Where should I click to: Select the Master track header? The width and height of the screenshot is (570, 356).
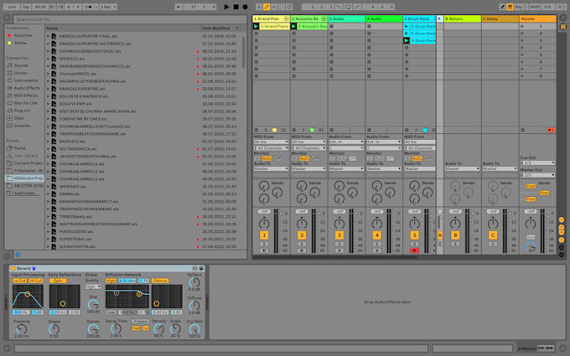537,18
